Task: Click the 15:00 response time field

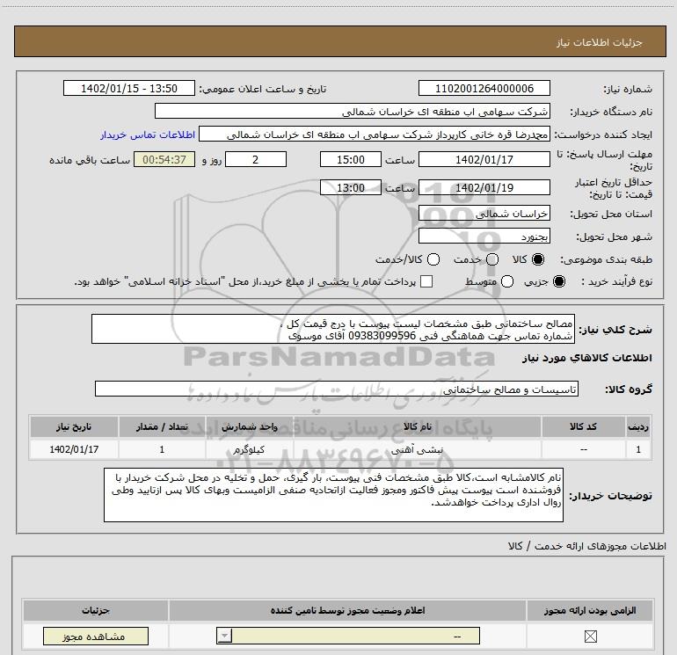Action: [x=351, y=159]
